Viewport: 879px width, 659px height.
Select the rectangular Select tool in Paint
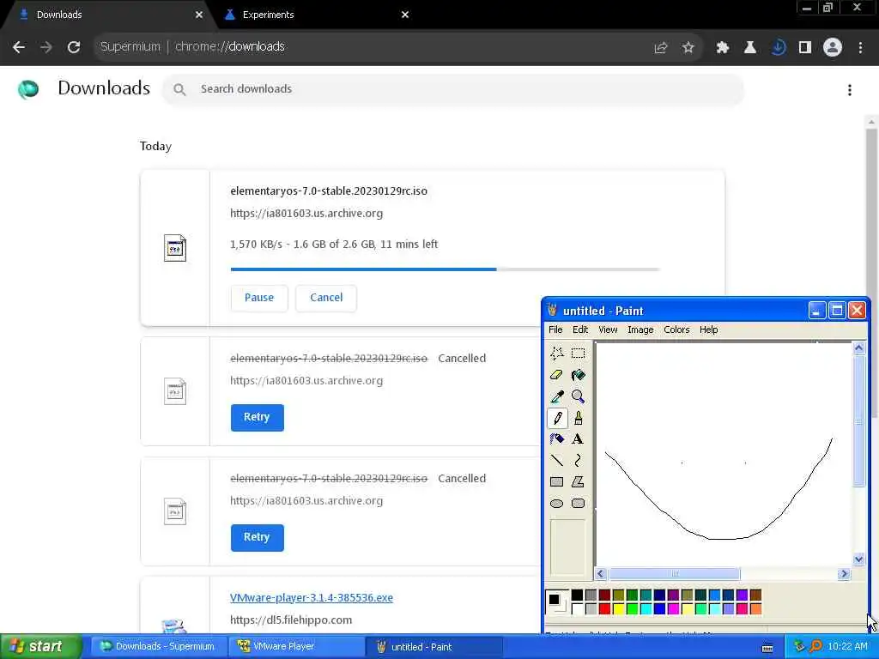pos(578,353)
